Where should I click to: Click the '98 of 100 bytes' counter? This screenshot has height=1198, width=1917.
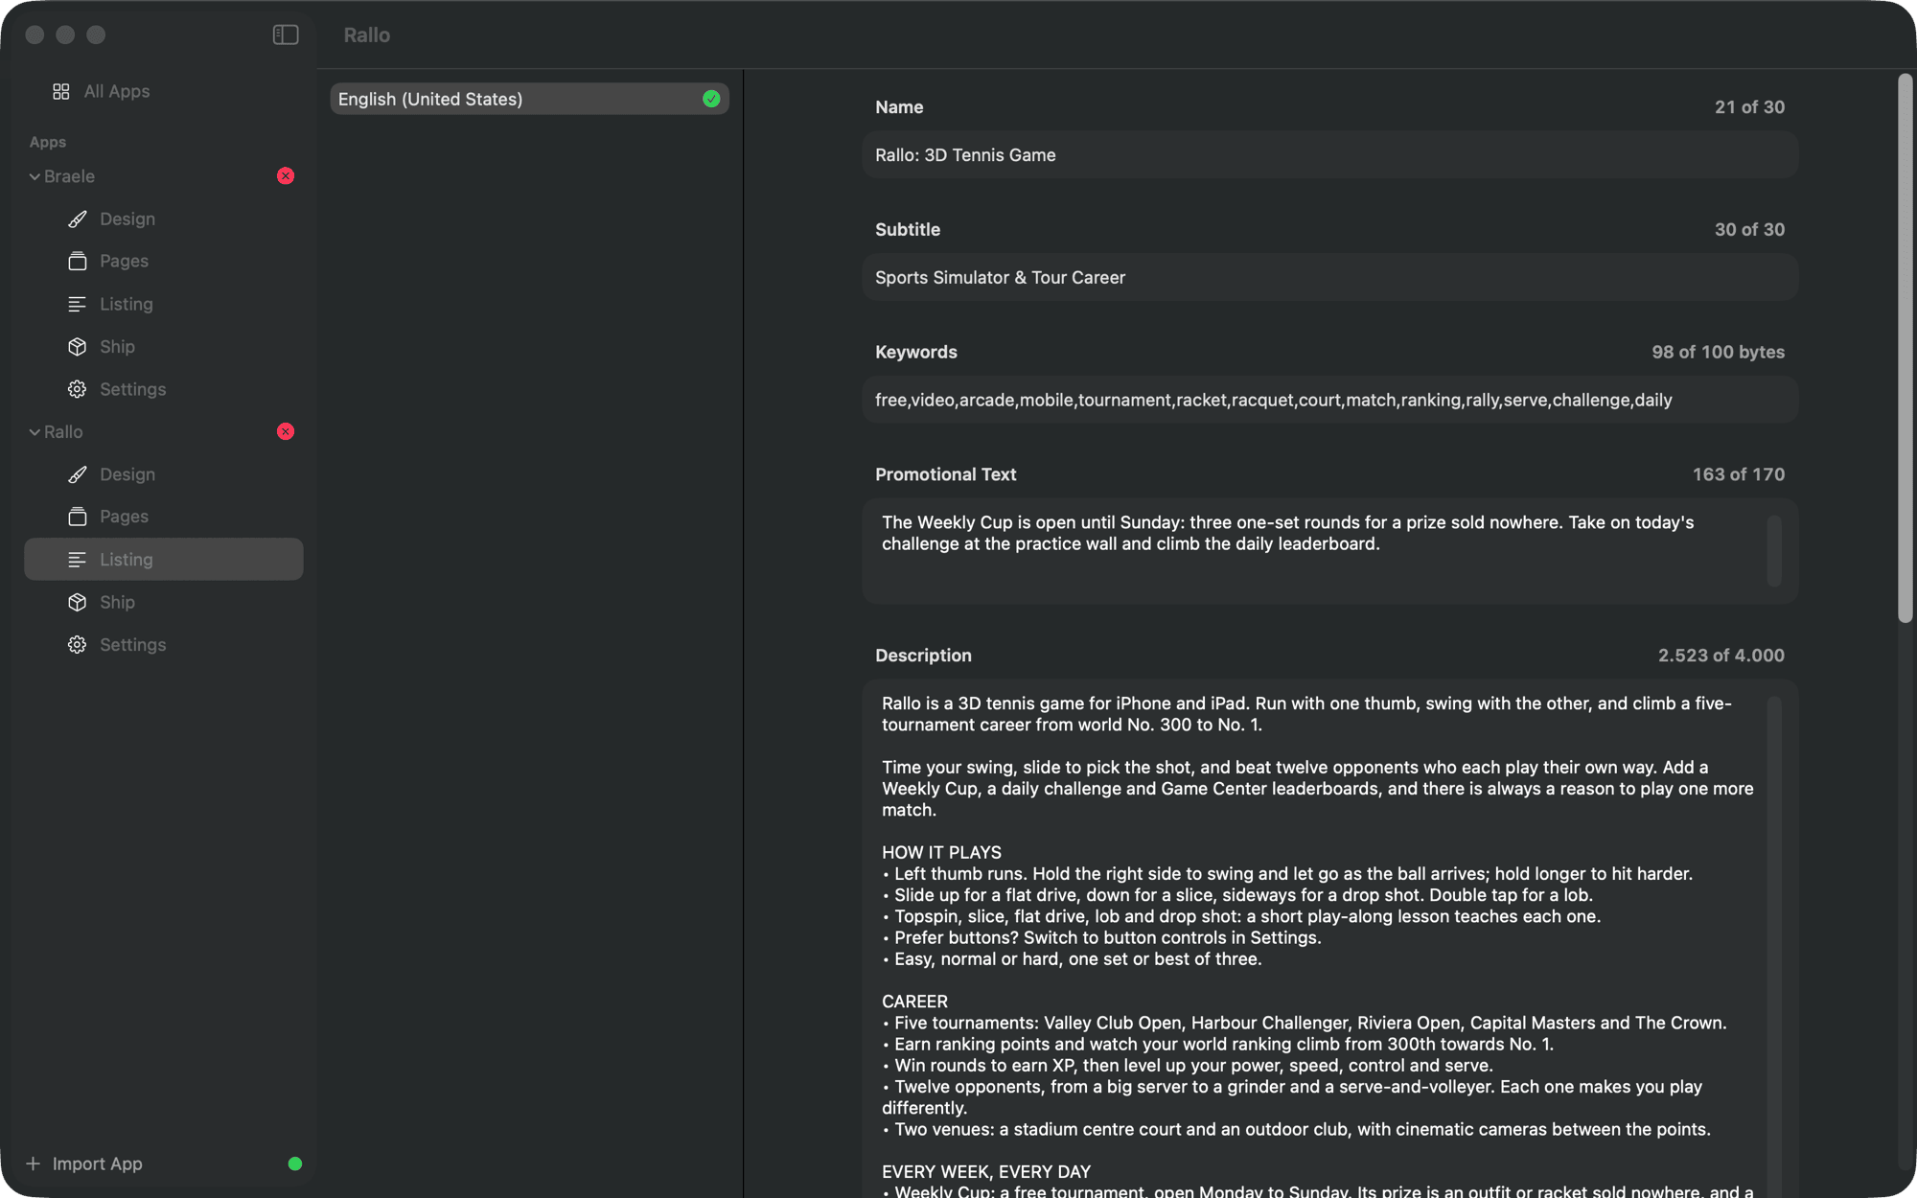click(1718, 353)
